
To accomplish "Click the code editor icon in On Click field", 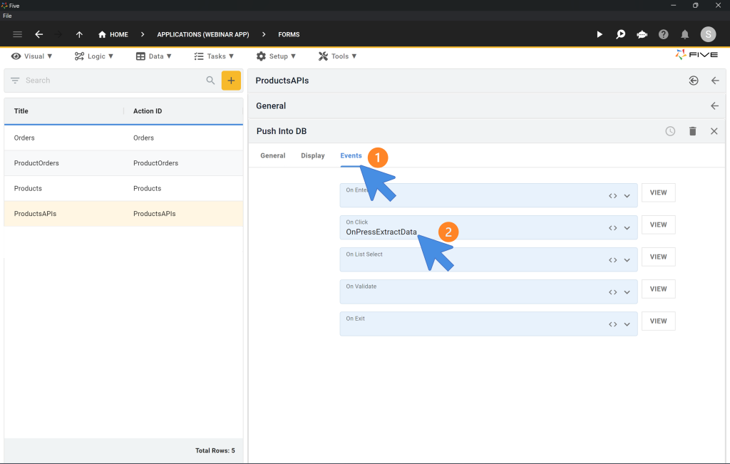I will pyautogui.click(x=612, y=228).
